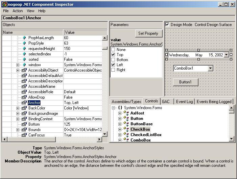The height and width of the screenshot is (179, 237).
Task: Click the property icon beside AccessibilityObject
Action: tap(24, 70)
